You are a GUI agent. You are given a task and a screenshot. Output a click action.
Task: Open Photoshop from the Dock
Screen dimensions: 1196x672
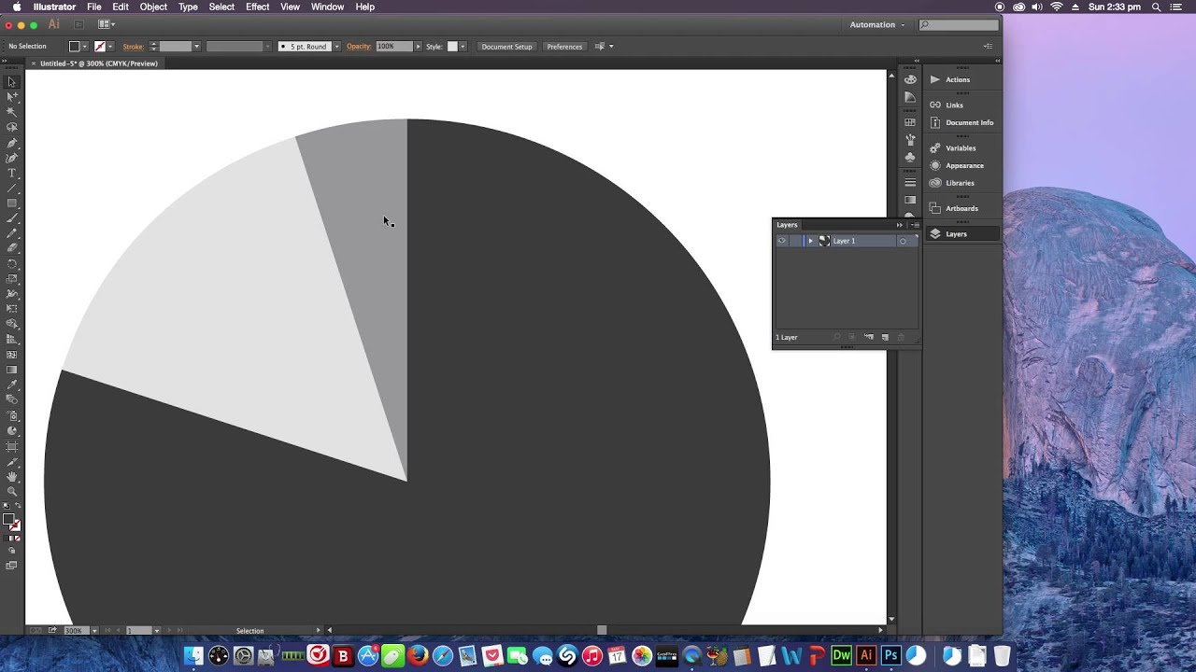890,656
